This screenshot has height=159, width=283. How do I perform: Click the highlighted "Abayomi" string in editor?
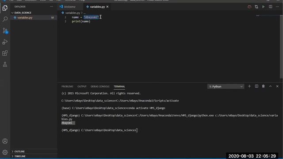91,17
